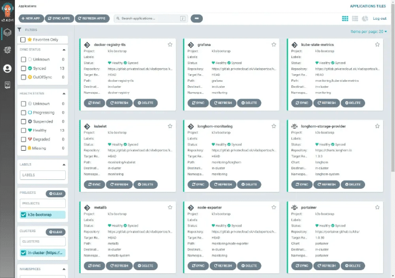
Task: Sync the kubelet application
Action: tap(95, 184)
